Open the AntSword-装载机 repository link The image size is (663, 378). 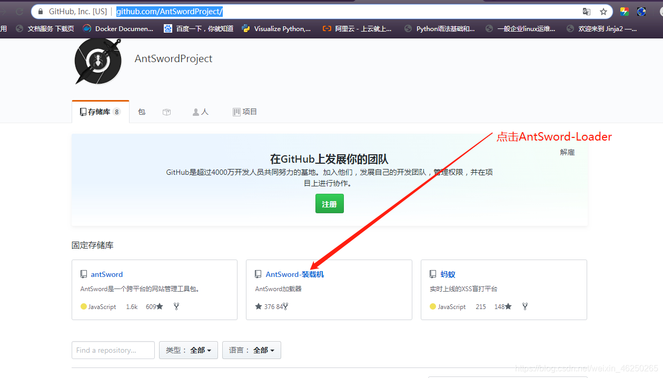[295, 274]
